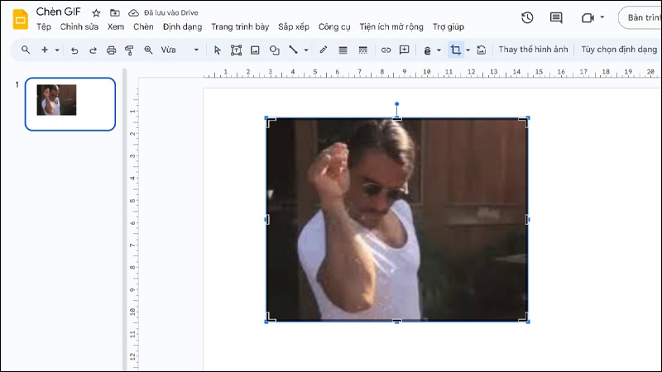The width and height of the screenshot is (662, 372).
Task: Expand the video call dropdown arrow
Action: coord(602,17)
